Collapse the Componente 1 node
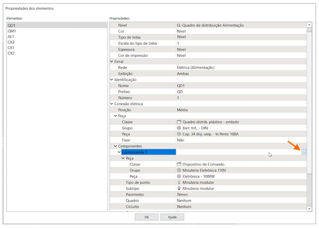The height and width of the screenshot is (228, 319). pos(120,152)
